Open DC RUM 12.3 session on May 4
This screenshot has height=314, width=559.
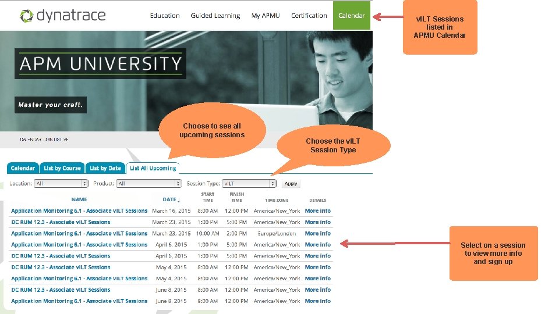61,267
